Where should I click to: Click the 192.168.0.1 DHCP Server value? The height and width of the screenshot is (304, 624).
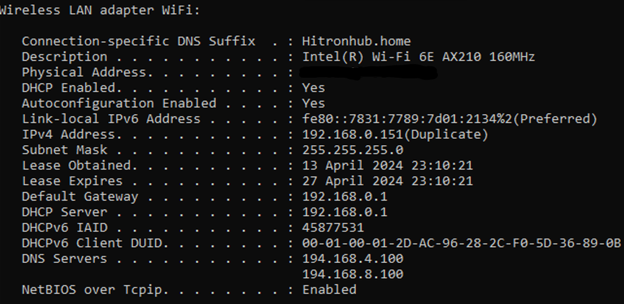tap(345, 212)
